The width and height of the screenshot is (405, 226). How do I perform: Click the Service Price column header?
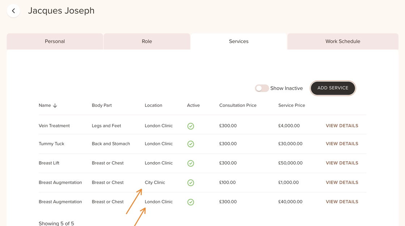pos(291,105)
